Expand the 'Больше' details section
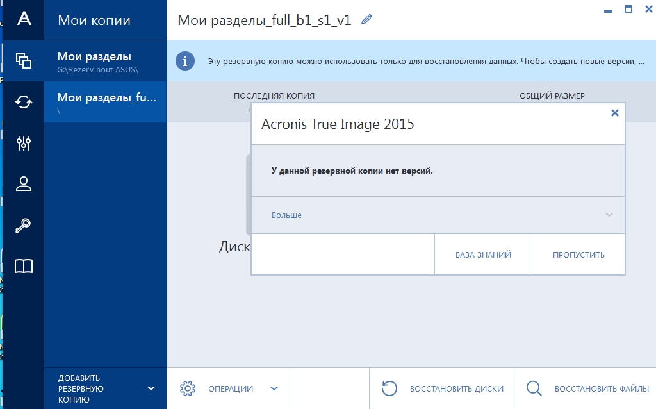Viewport: 656px width, 409px height. [438, 215]
